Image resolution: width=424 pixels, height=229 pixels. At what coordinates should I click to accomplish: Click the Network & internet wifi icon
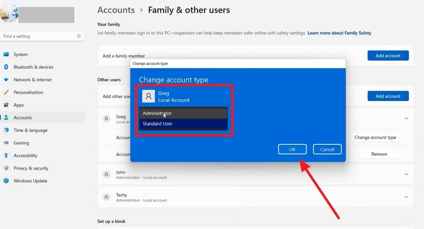point(6,80)
